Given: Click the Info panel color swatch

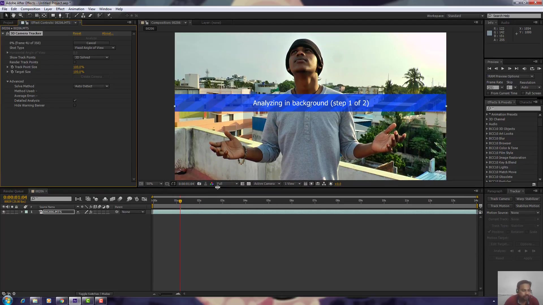Looking at the screenshot, I should (x=490, y=33).
